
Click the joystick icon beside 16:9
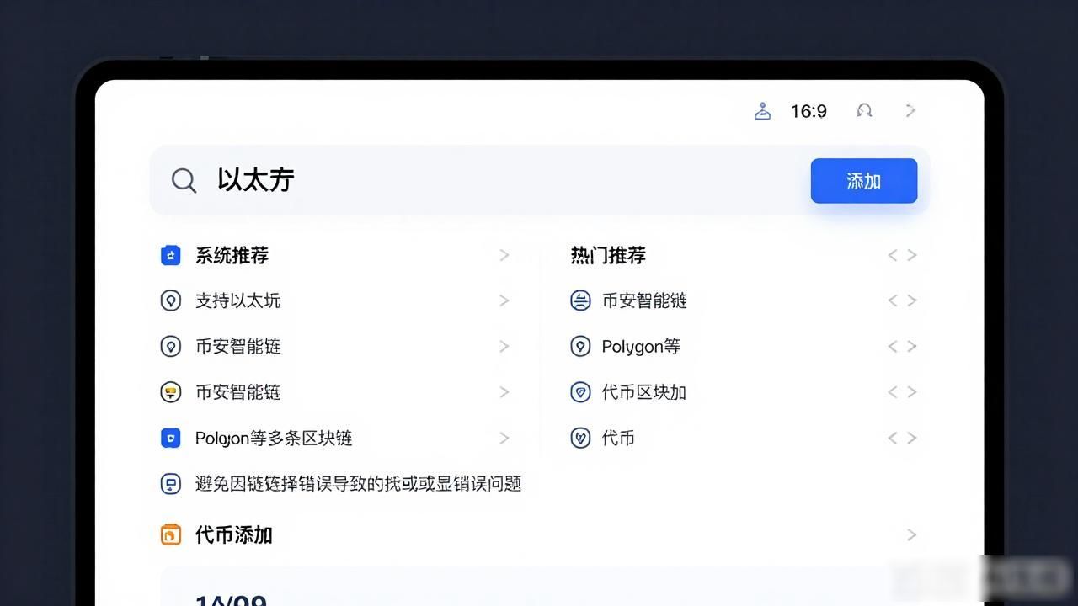(x=762, y=110)
